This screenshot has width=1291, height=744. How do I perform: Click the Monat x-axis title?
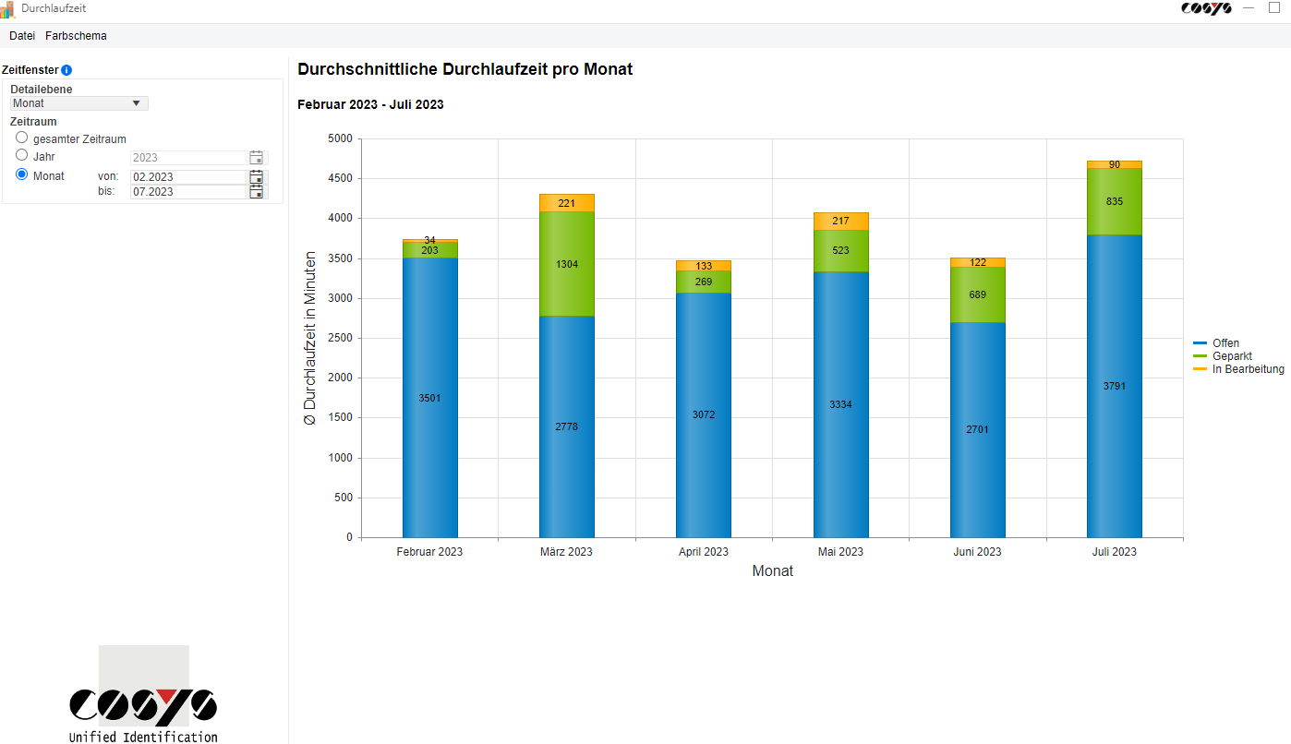pyautogui.click(x=773, y=571)
